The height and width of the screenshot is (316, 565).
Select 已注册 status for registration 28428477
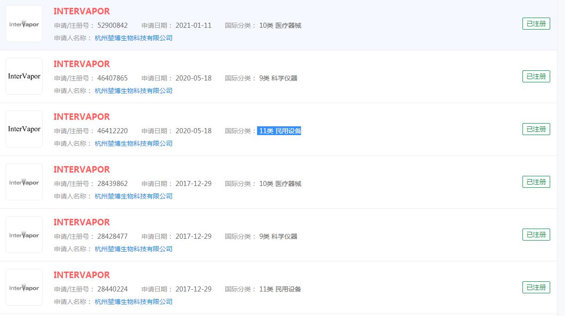click(x=536, y=235)
